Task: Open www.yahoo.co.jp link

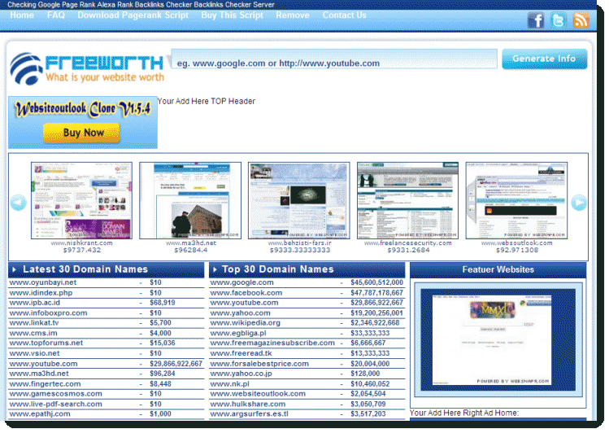Action: tap(241, 374)
